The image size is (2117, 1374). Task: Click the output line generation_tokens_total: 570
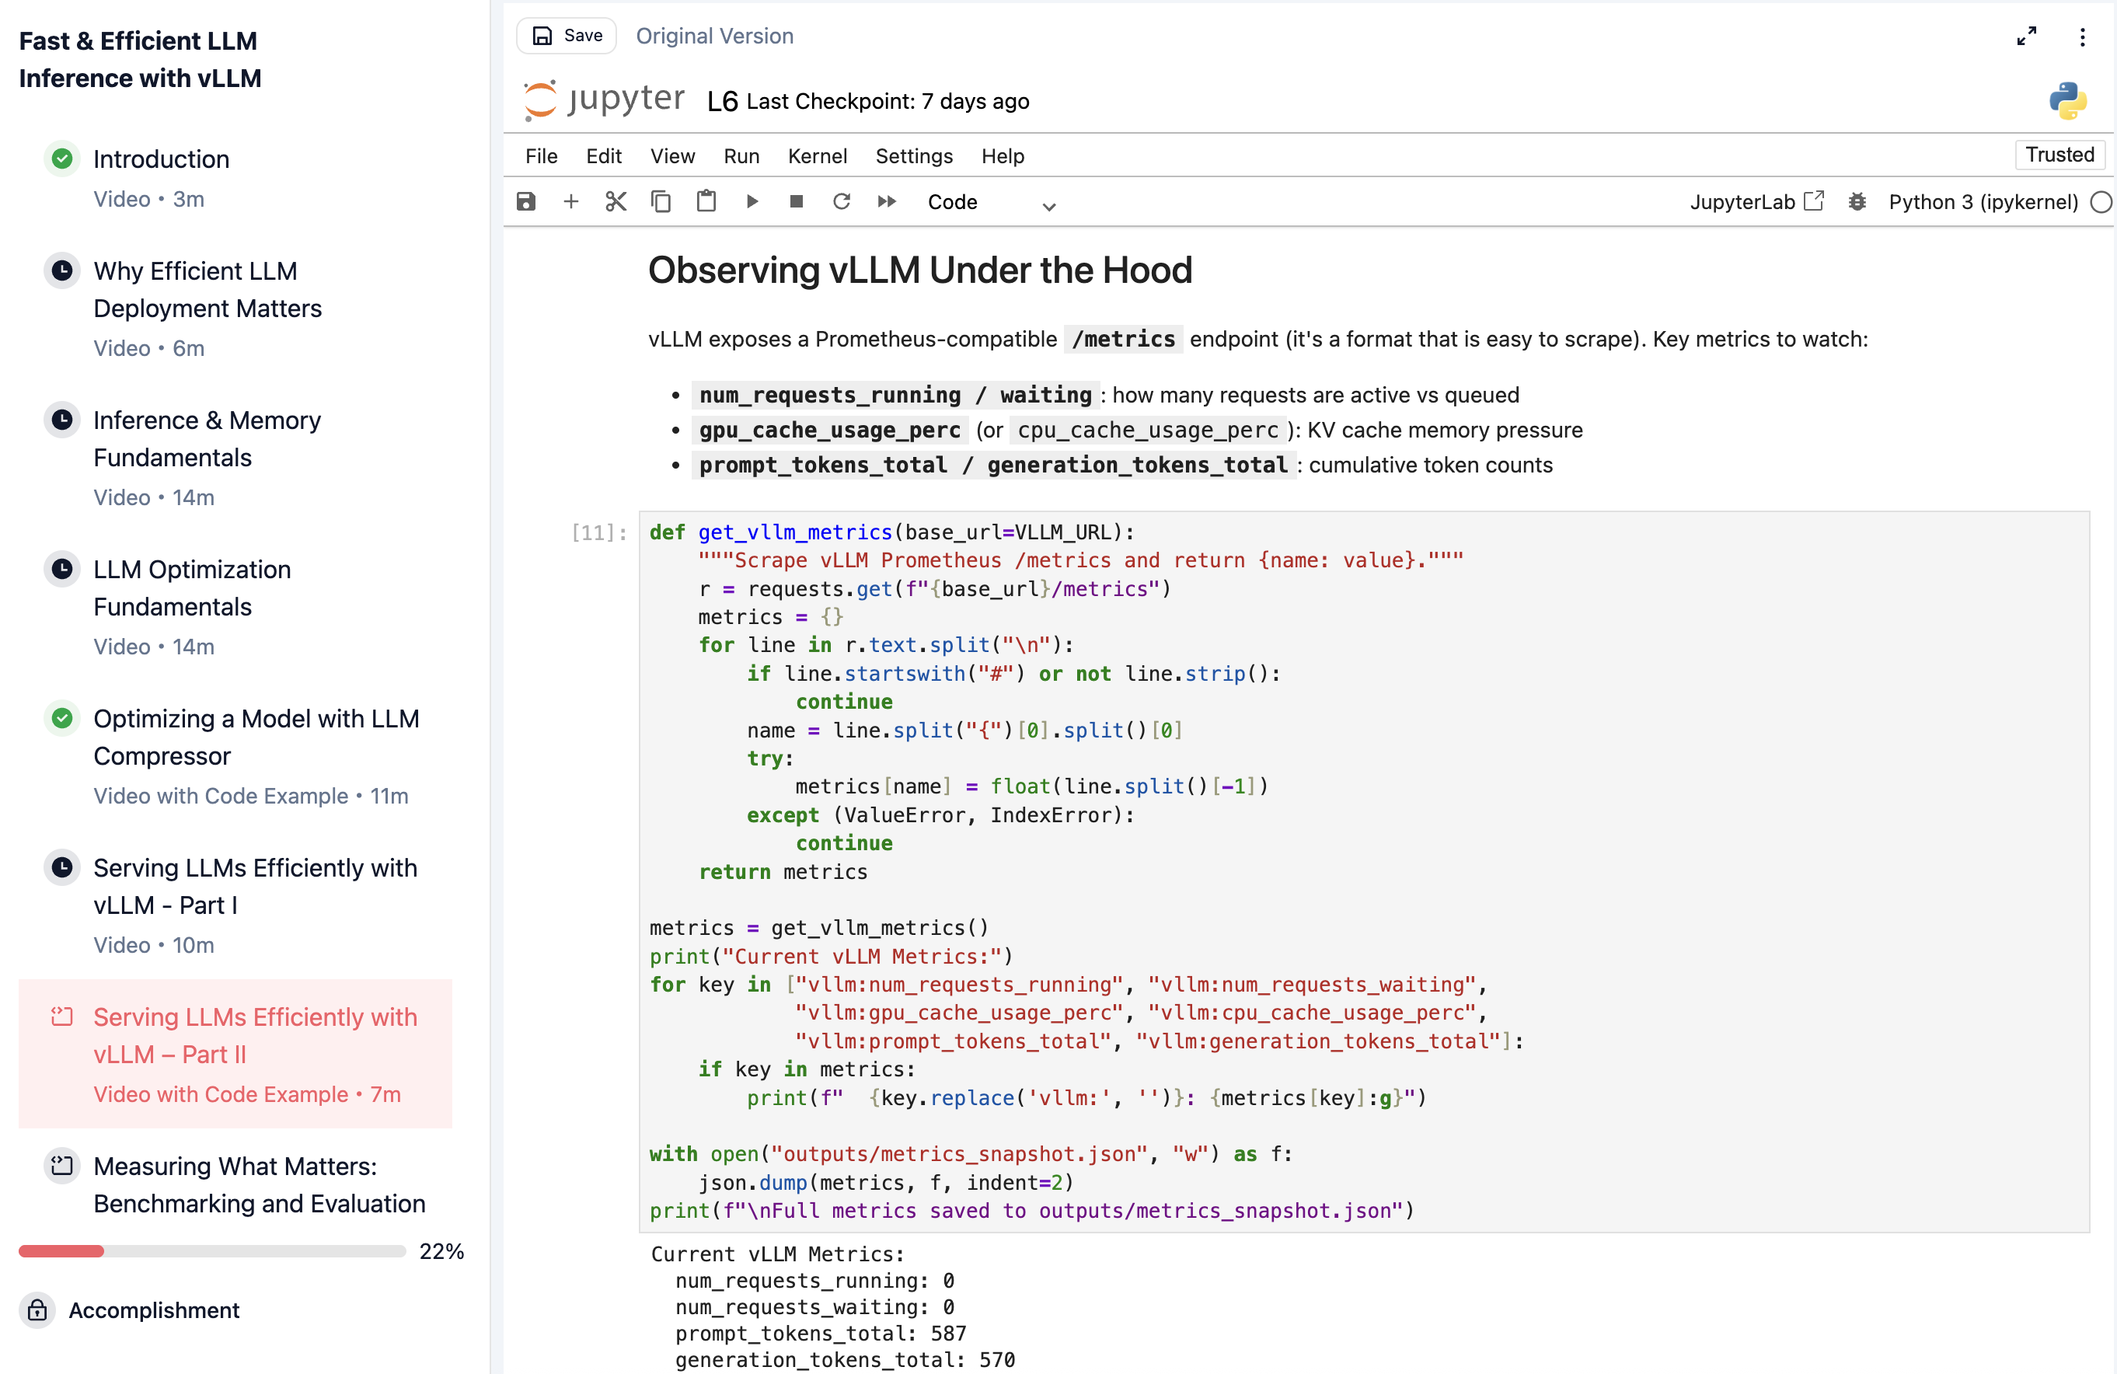[x=844, y=1359]
